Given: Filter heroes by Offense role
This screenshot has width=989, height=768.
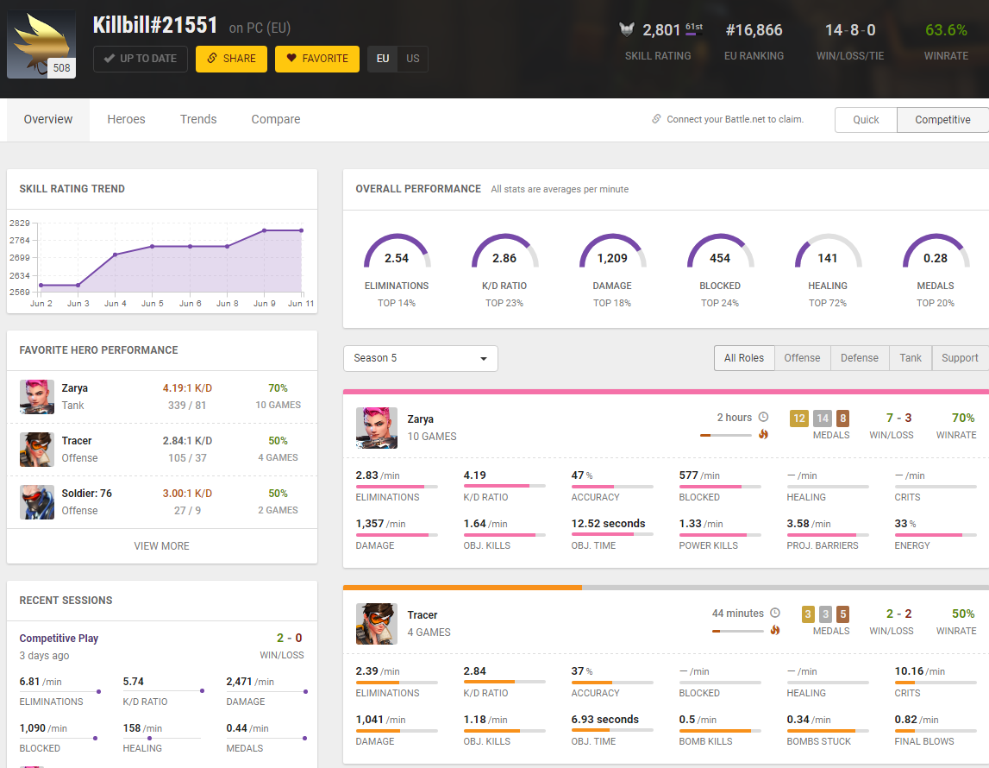Looking at the screenshot, I should click(x=802, y=358).
